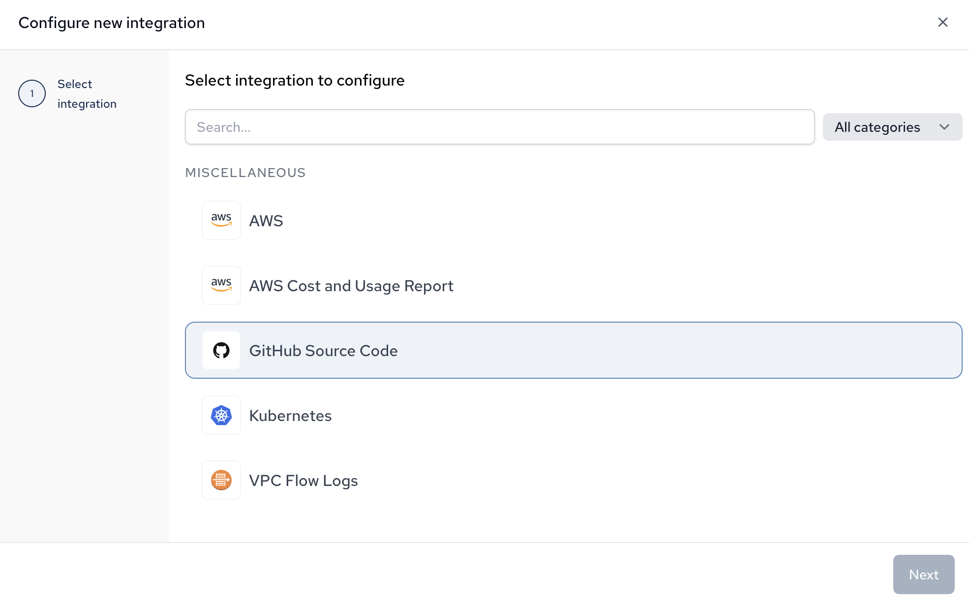Click the MISCELLANEOUS section heading

245,173
